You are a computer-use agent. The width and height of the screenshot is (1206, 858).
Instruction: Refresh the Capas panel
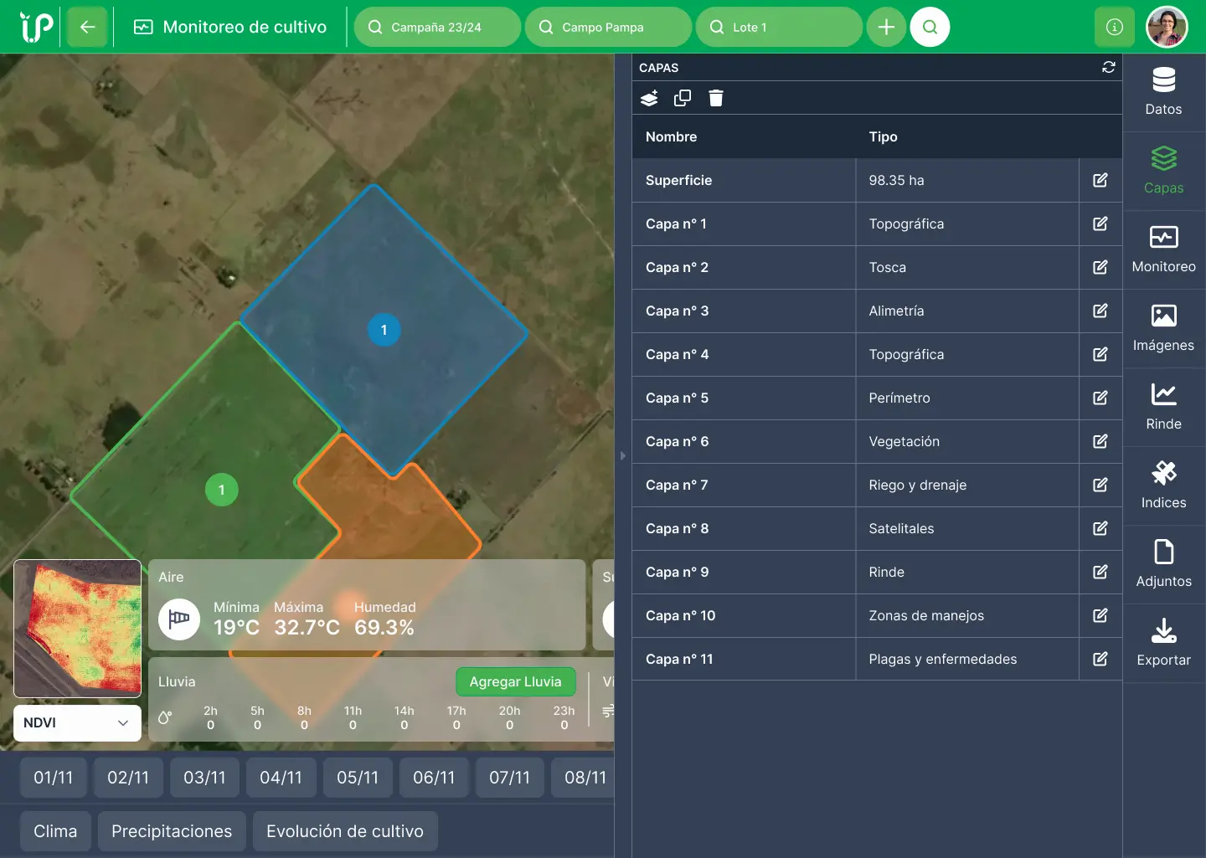pos(1109,67)
